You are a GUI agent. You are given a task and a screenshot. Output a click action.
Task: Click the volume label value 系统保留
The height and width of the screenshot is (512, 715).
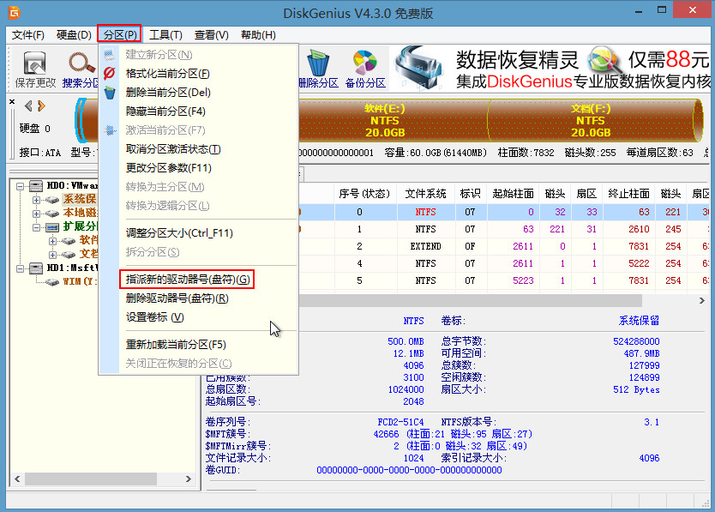[x=639, y=321]
